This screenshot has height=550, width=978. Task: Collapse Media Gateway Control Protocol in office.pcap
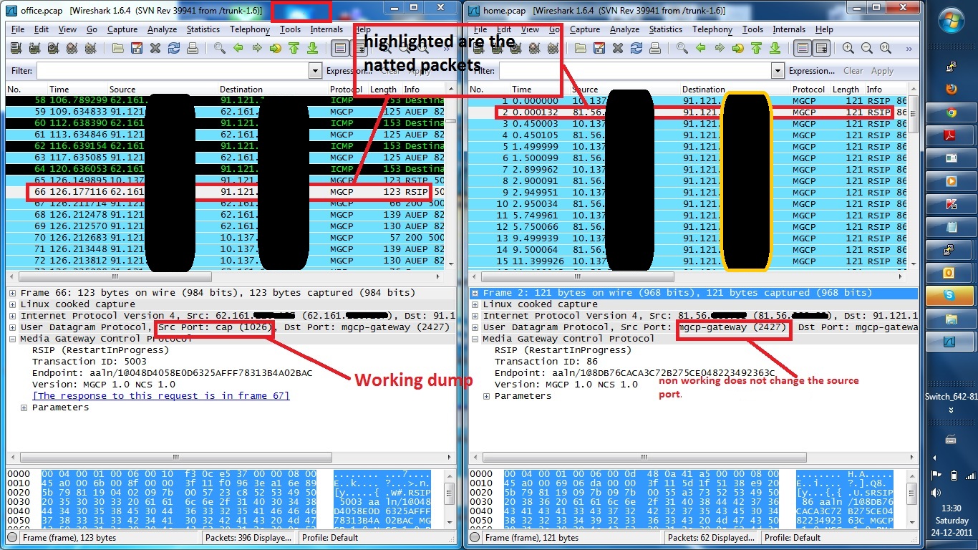click(x=13, y=339)
